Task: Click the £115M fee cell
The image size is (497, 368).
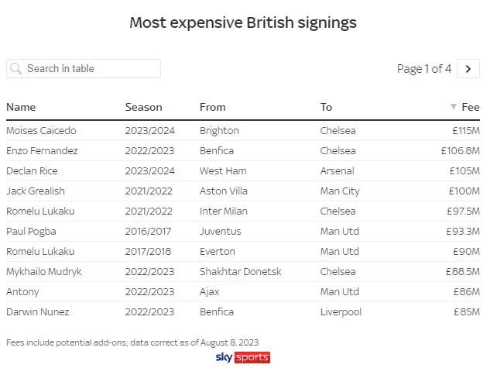Action: coord(464,131)
